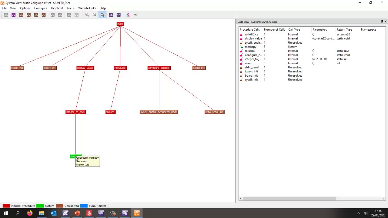The height and width of the screenshot is (218, 388).
Task: Click the clear highlight eraser icon
Action: [128, 15]
